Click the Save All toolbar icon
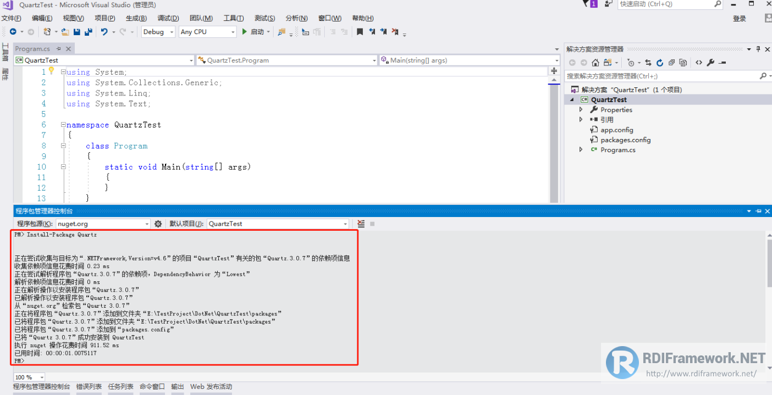This screenshot has height=395, width=772. (88, 32)
